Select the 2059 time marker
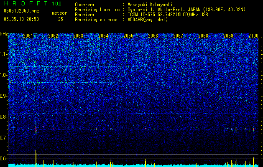The height and width of the screenshot is (167, 263). (x=228, y=36)
